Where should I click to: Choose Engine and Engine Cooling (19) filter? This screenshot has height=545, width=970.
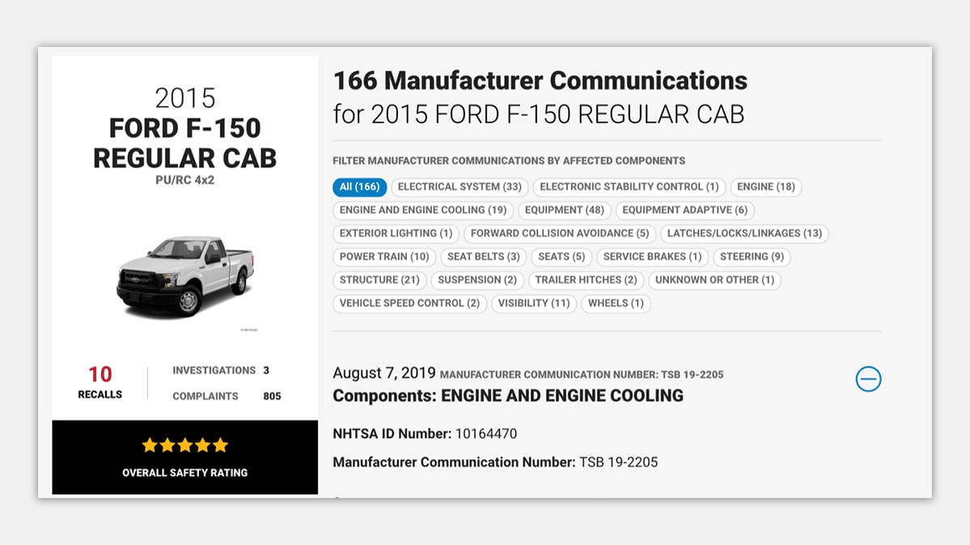[423, 210]
